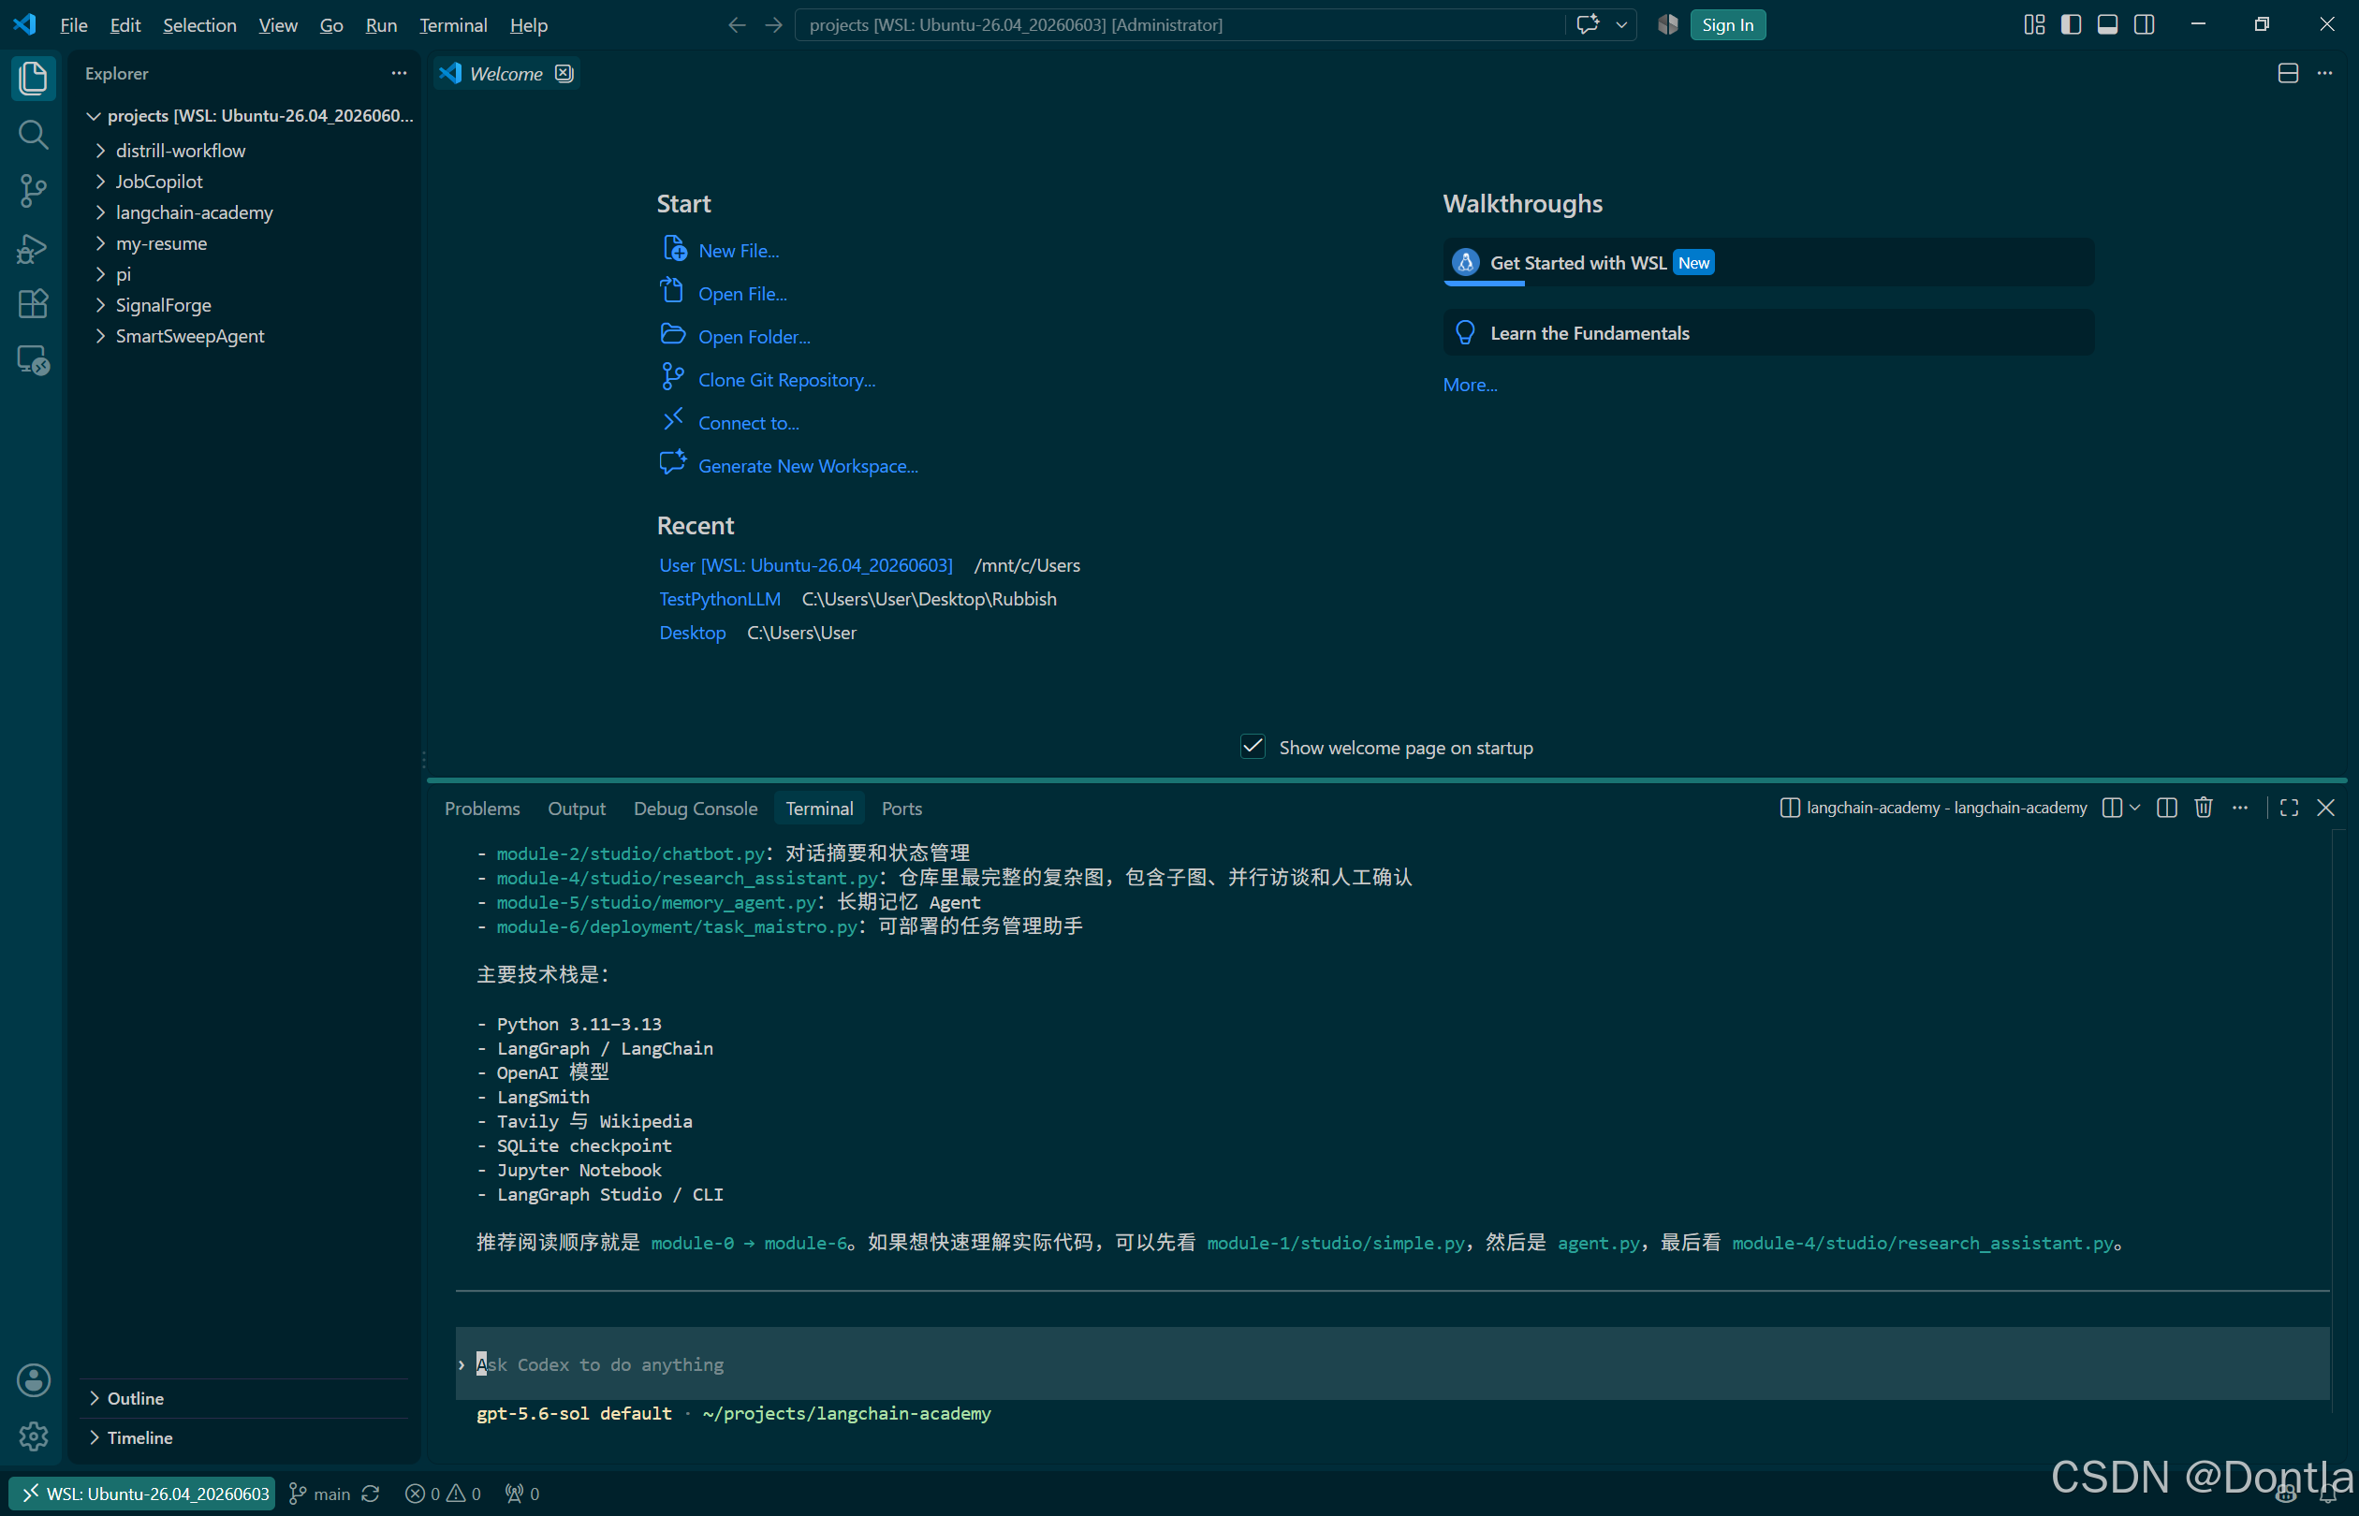The height and width of the screenshot is (1516, 2359).
Task: Switch to the Debug Console tab
Action: [696, 809]
